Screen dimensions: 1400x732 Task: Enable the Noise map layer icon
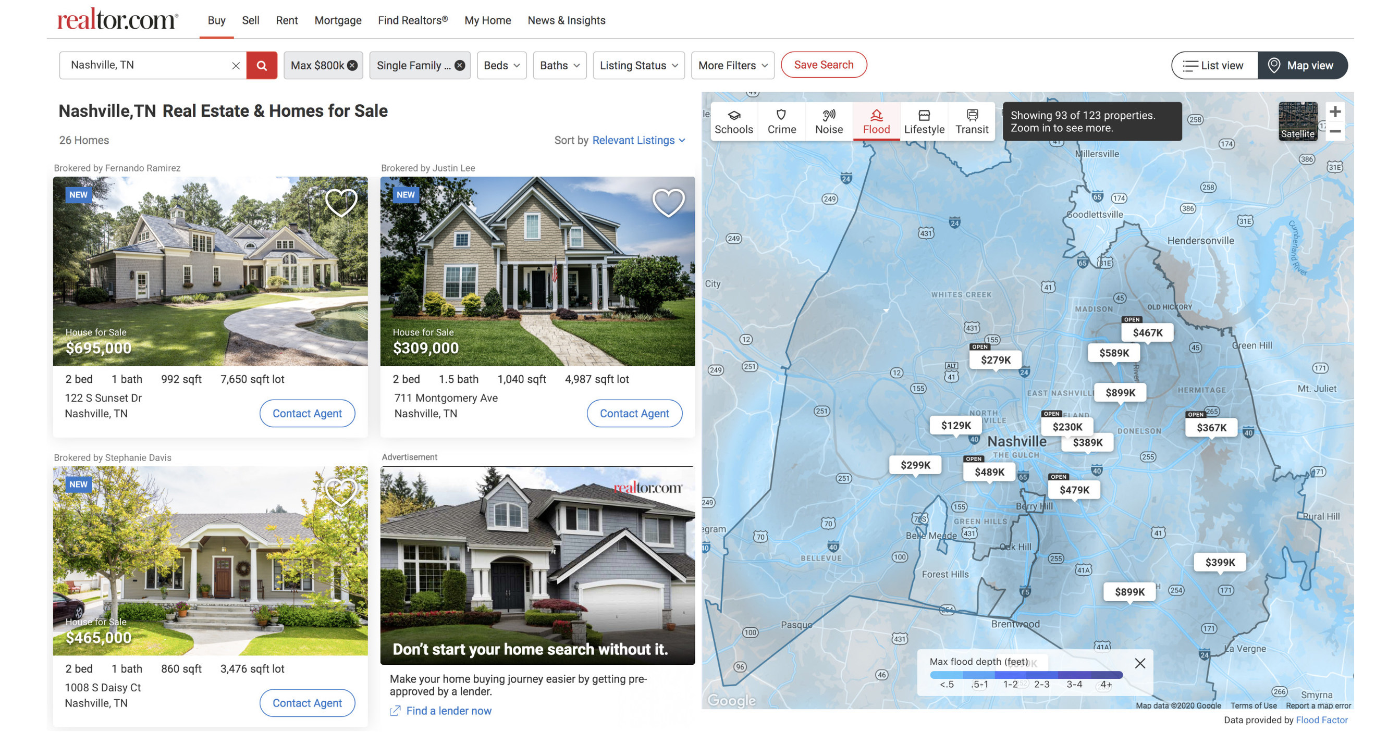pos(828,121)
